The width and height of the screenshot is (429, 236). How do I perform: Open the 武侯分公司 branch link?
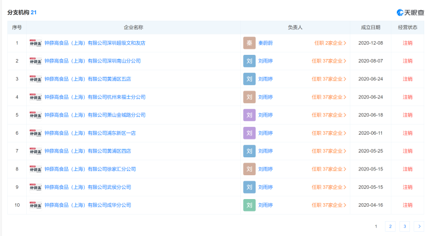(88, 187)
